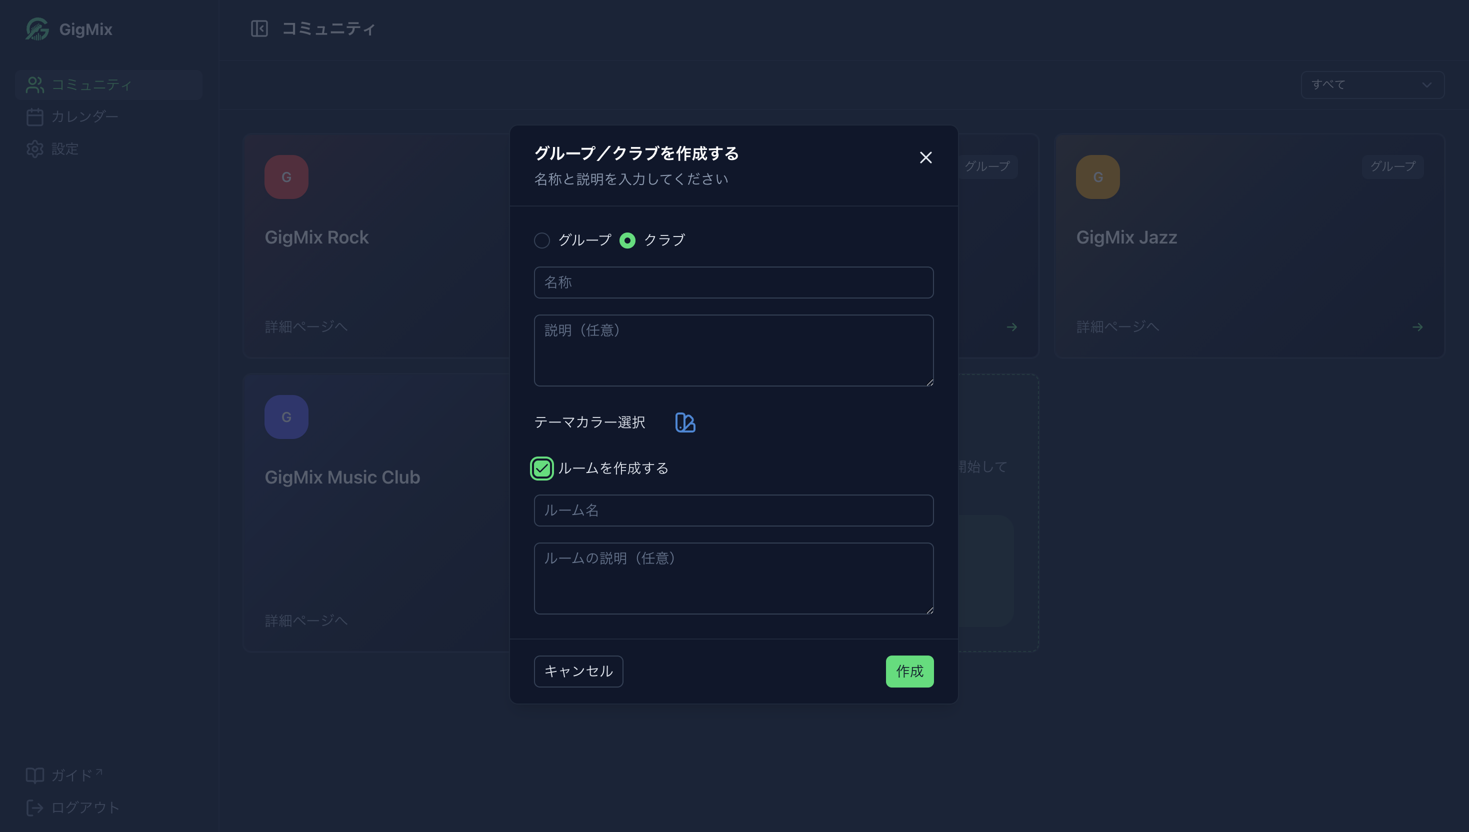1469x832 pixels.
Task: Click the calendar icon in sidebar
Action: (35, 117)
